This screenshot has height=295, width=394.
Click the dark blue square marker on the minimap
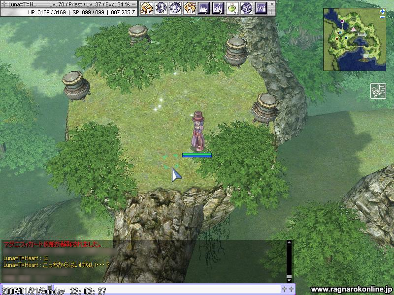tap(346, 38)
